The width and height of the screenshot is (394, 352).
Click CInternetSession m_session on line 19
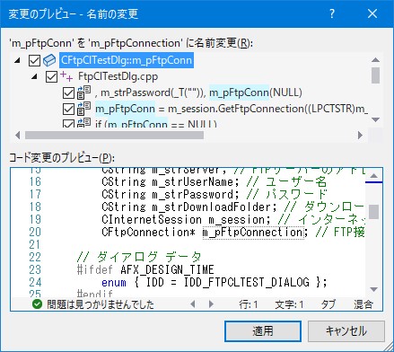[x=186, y=219]
